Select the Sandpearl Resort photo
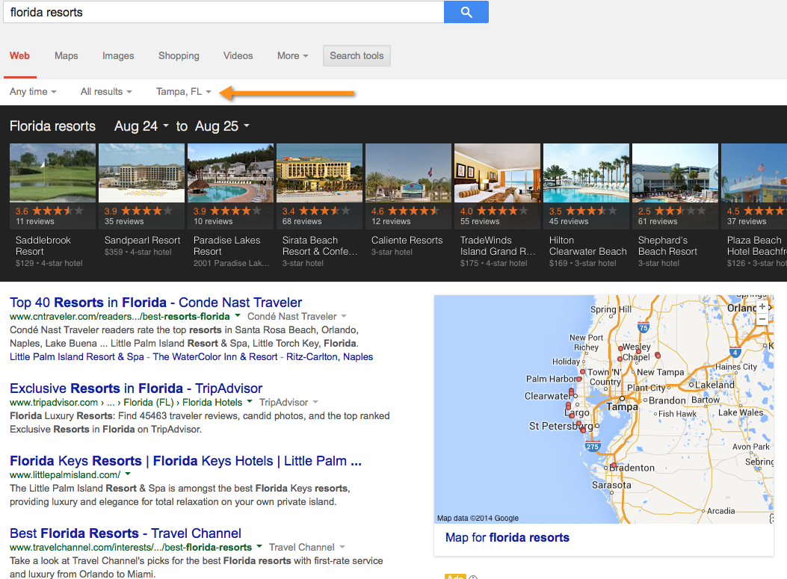 tap(141, 173)
